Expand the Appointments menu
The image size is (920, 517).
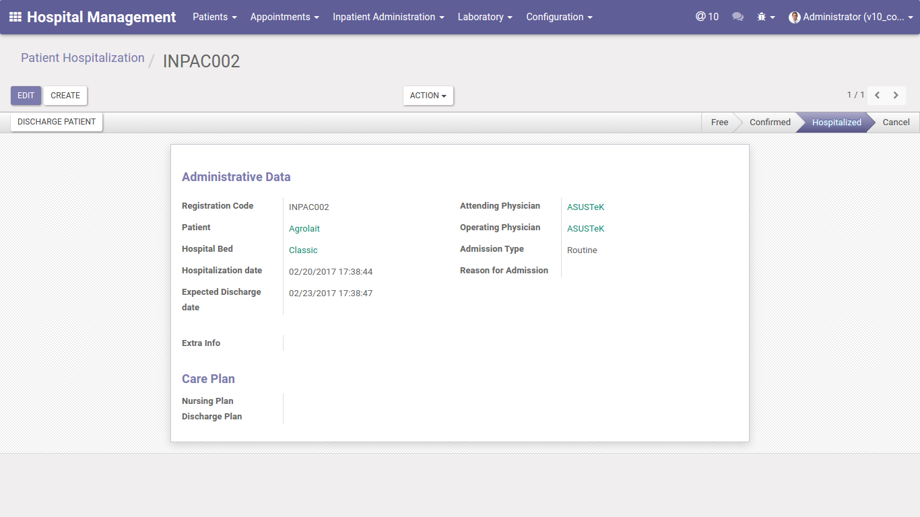coord(285,17)
